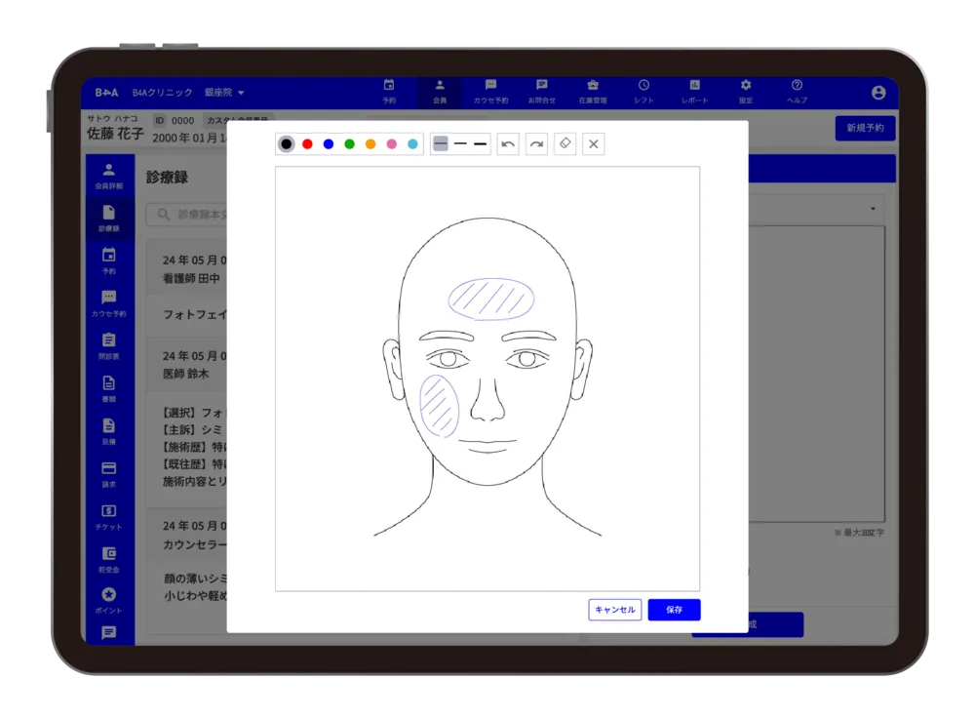Open カウセ予約 in top navigation

click(490, 92)
